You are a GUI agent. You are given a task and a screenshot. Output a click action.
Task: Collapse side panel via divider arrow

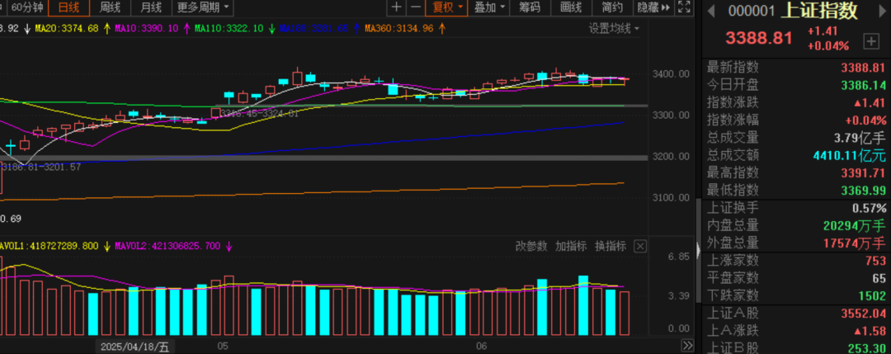coord(699,249)
